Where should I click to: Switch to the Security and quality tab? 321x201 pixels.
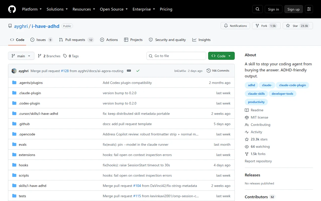click(x=167, y=40)
